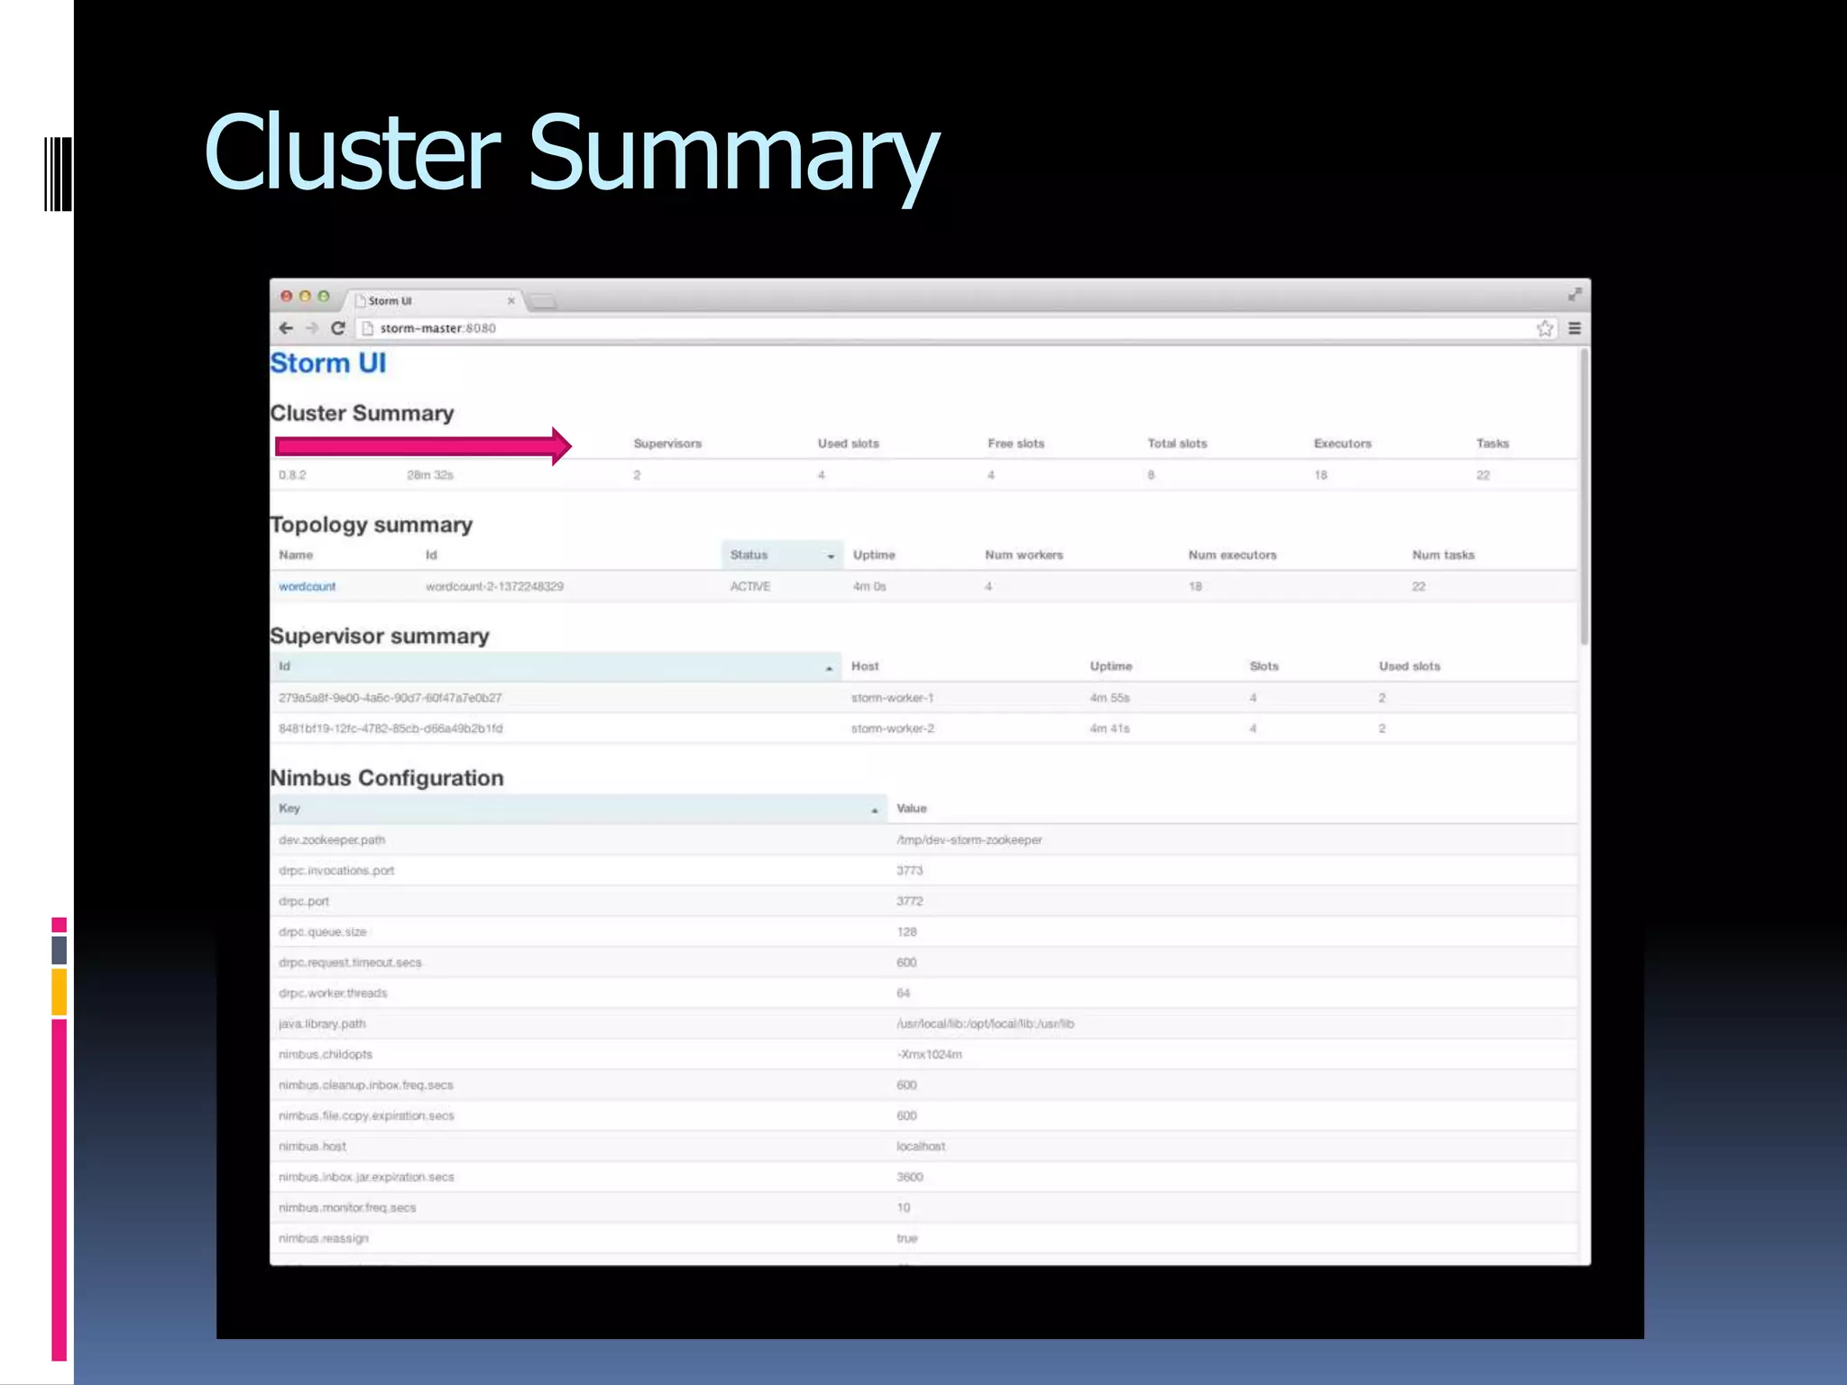This screenshot has width=1847, height=1385.
Task: Sort supervisor table by Uptime
Action: tap(1110, 666)
